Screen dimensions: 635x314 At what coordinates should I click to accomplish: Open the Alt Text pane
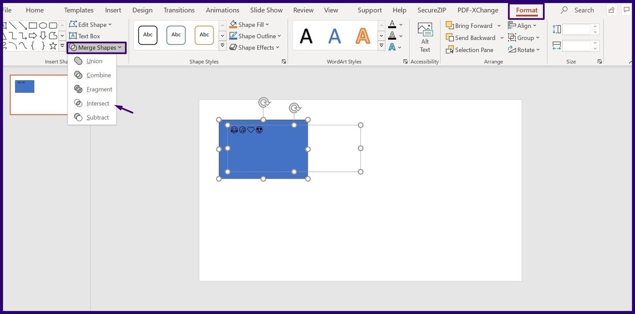coord(425,38)
